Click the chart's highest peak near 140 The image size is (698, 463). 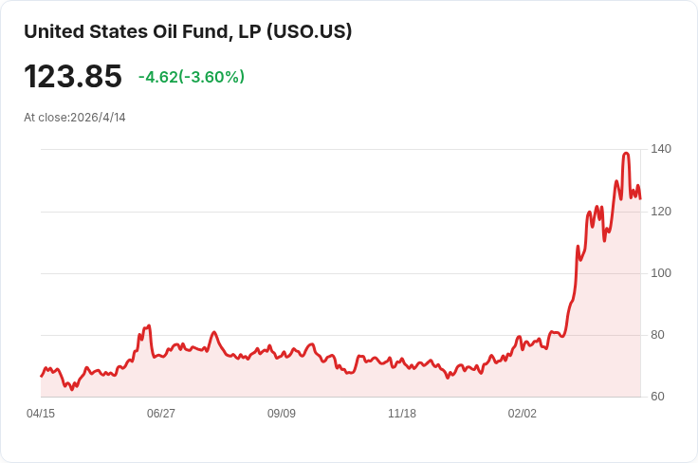(x=626, y=153)
